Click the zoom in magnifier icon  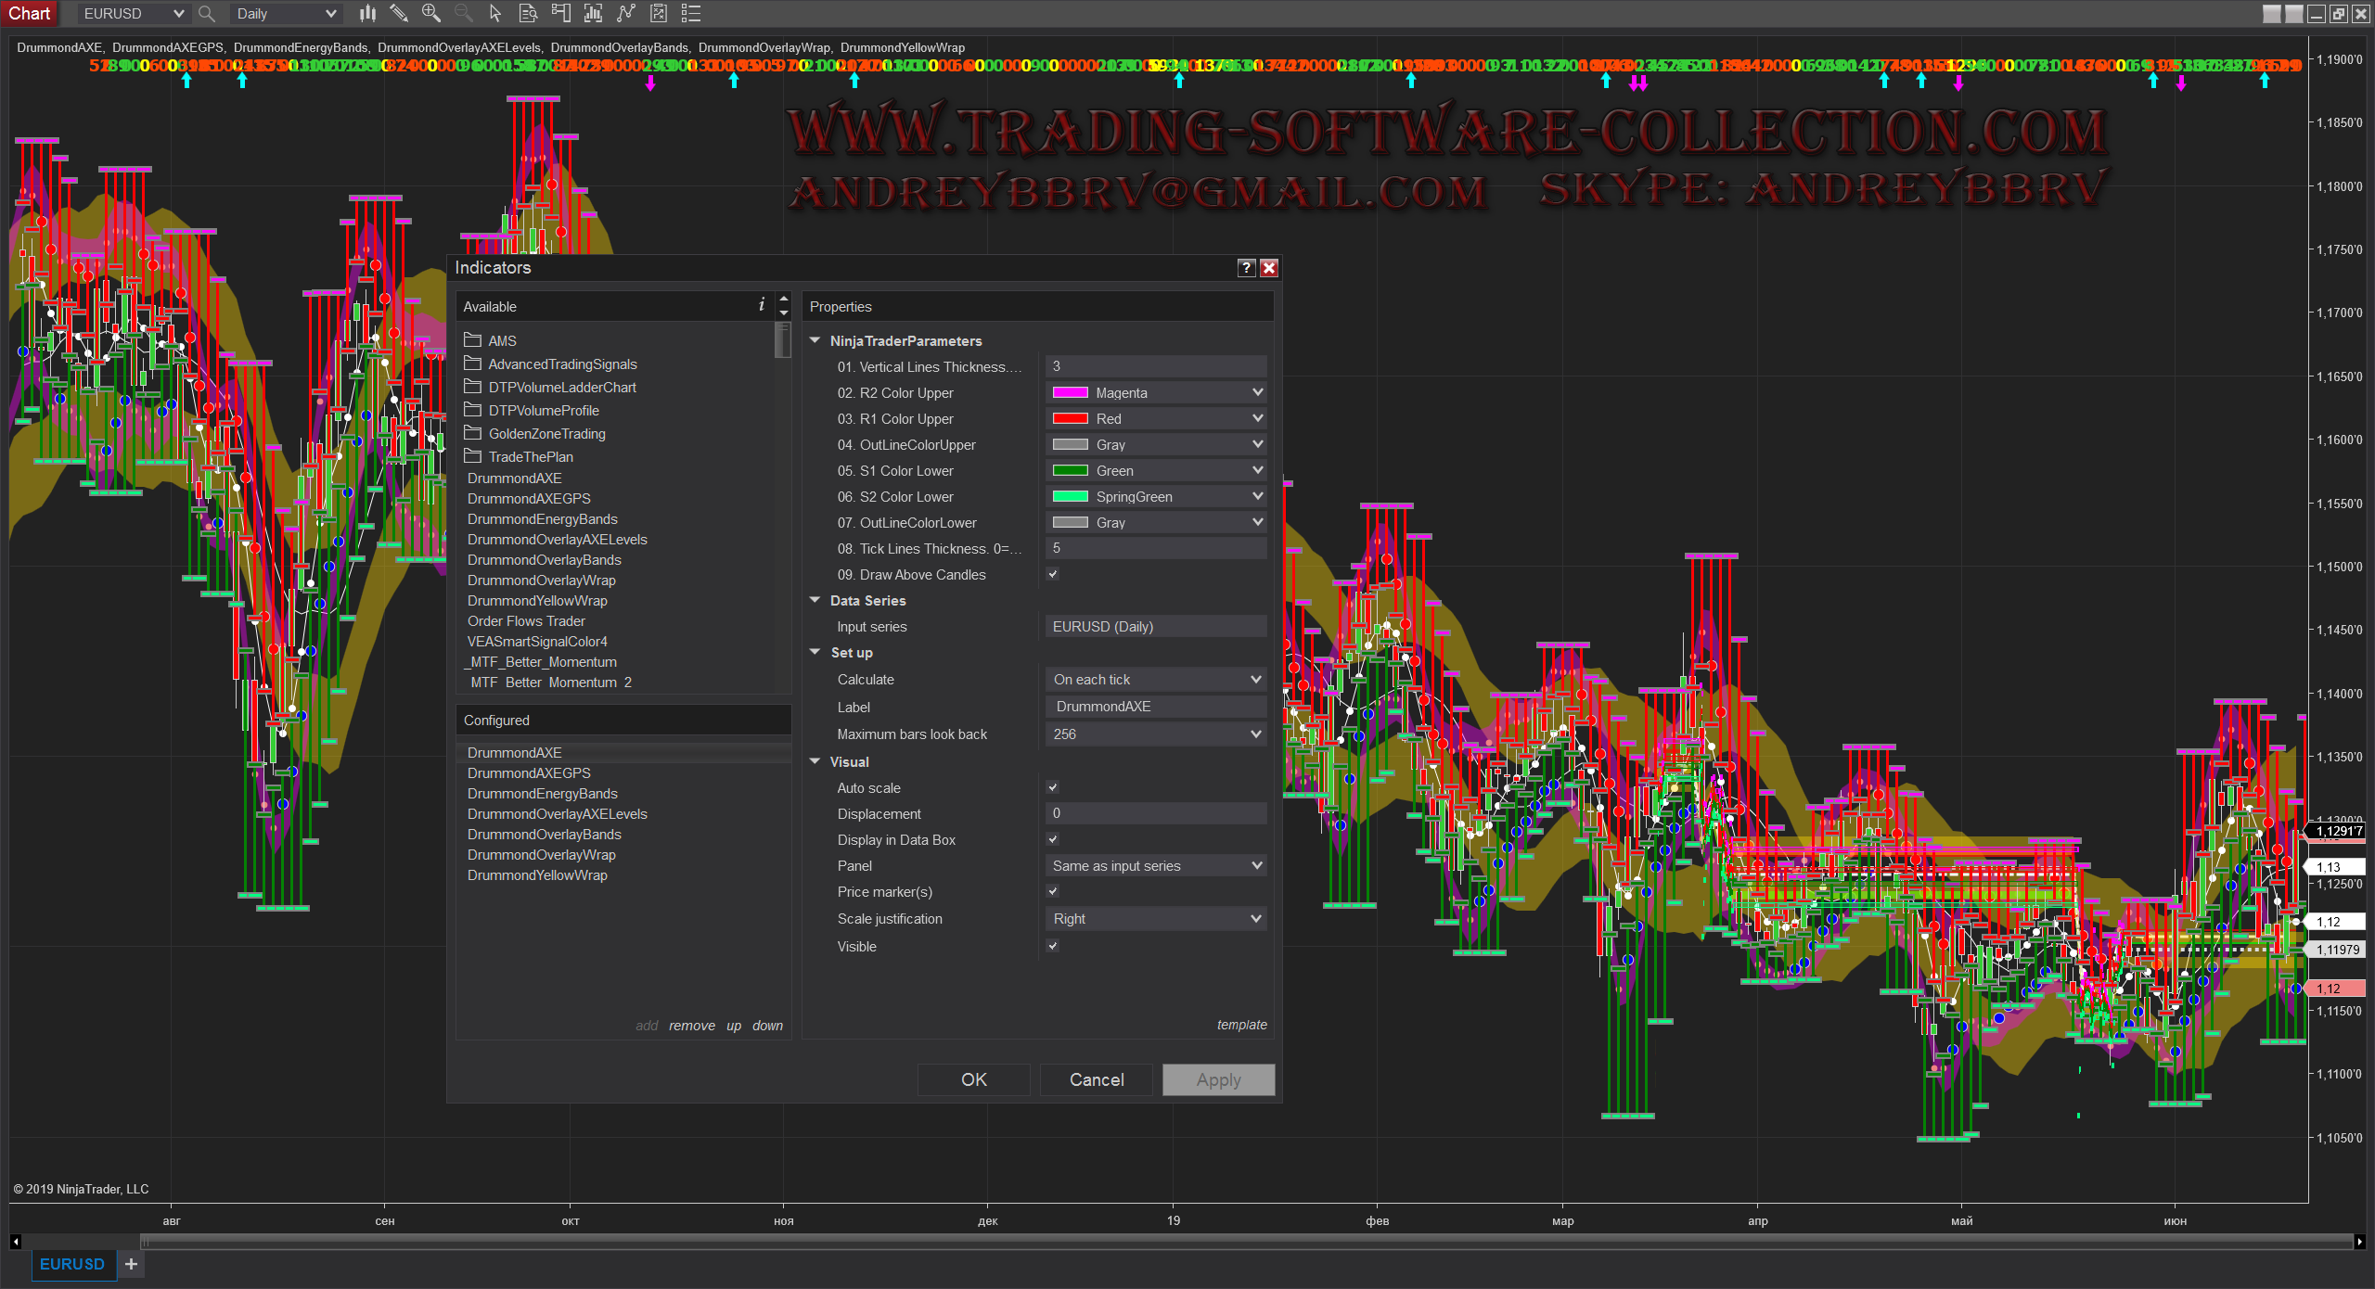point(430,13)
